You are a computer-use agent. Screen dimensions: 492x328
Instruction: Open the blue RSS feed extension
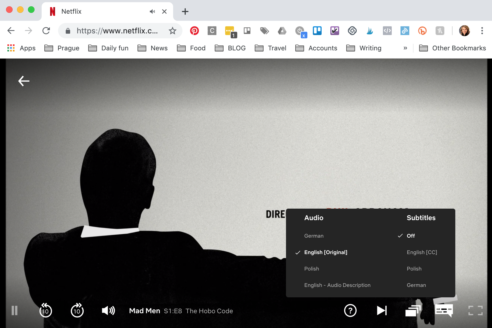coord(405,31)
